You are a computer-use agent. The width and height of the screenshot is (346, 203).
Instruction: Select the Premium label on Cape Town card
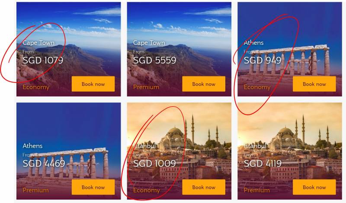(x=146, y=87)
